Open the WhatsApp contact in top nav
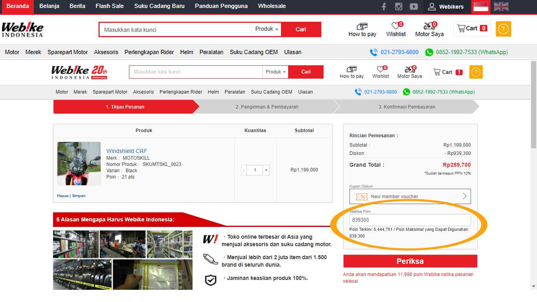Screen dimensions: 537x302 coord(467,52)
